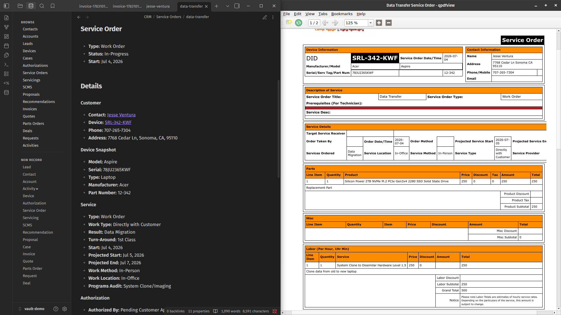Go to previous page in qpdfview

[x=325, y=23]
